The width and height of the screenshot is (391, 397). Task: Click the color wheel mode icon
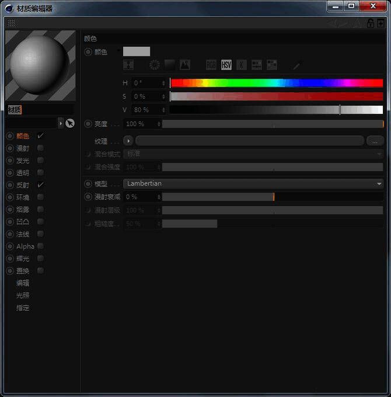click(155, 65)
